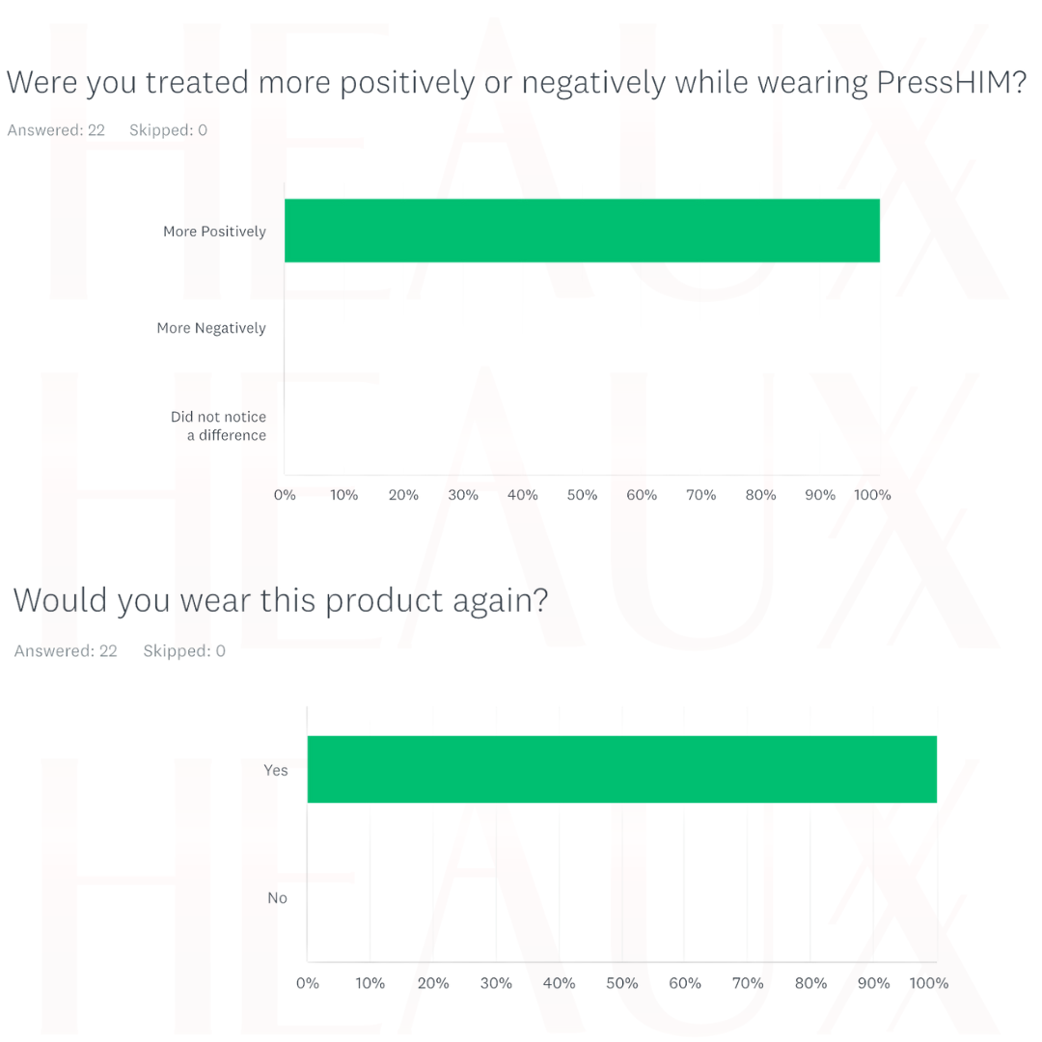Click the "Would you wear this product again?" heading
Viewport: 1042px width, 1042px height.
click(281, 600)
